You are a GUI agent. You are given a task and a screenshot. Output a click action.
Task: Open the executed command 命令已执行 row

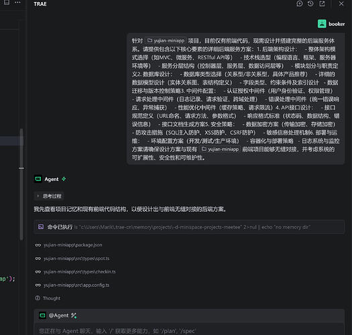tap(189, 227)
